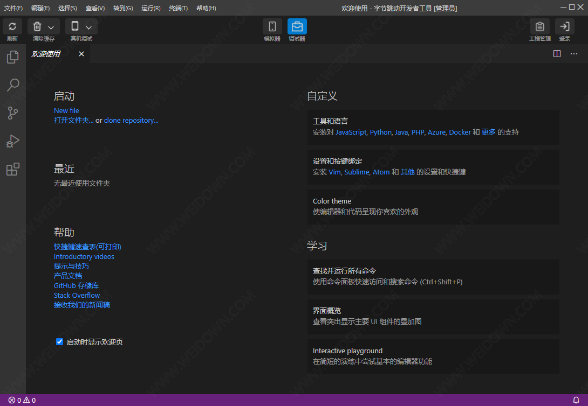Open the Search icon in activity bar
This screenshot has width=588, height=406.
tap(13, 85)
